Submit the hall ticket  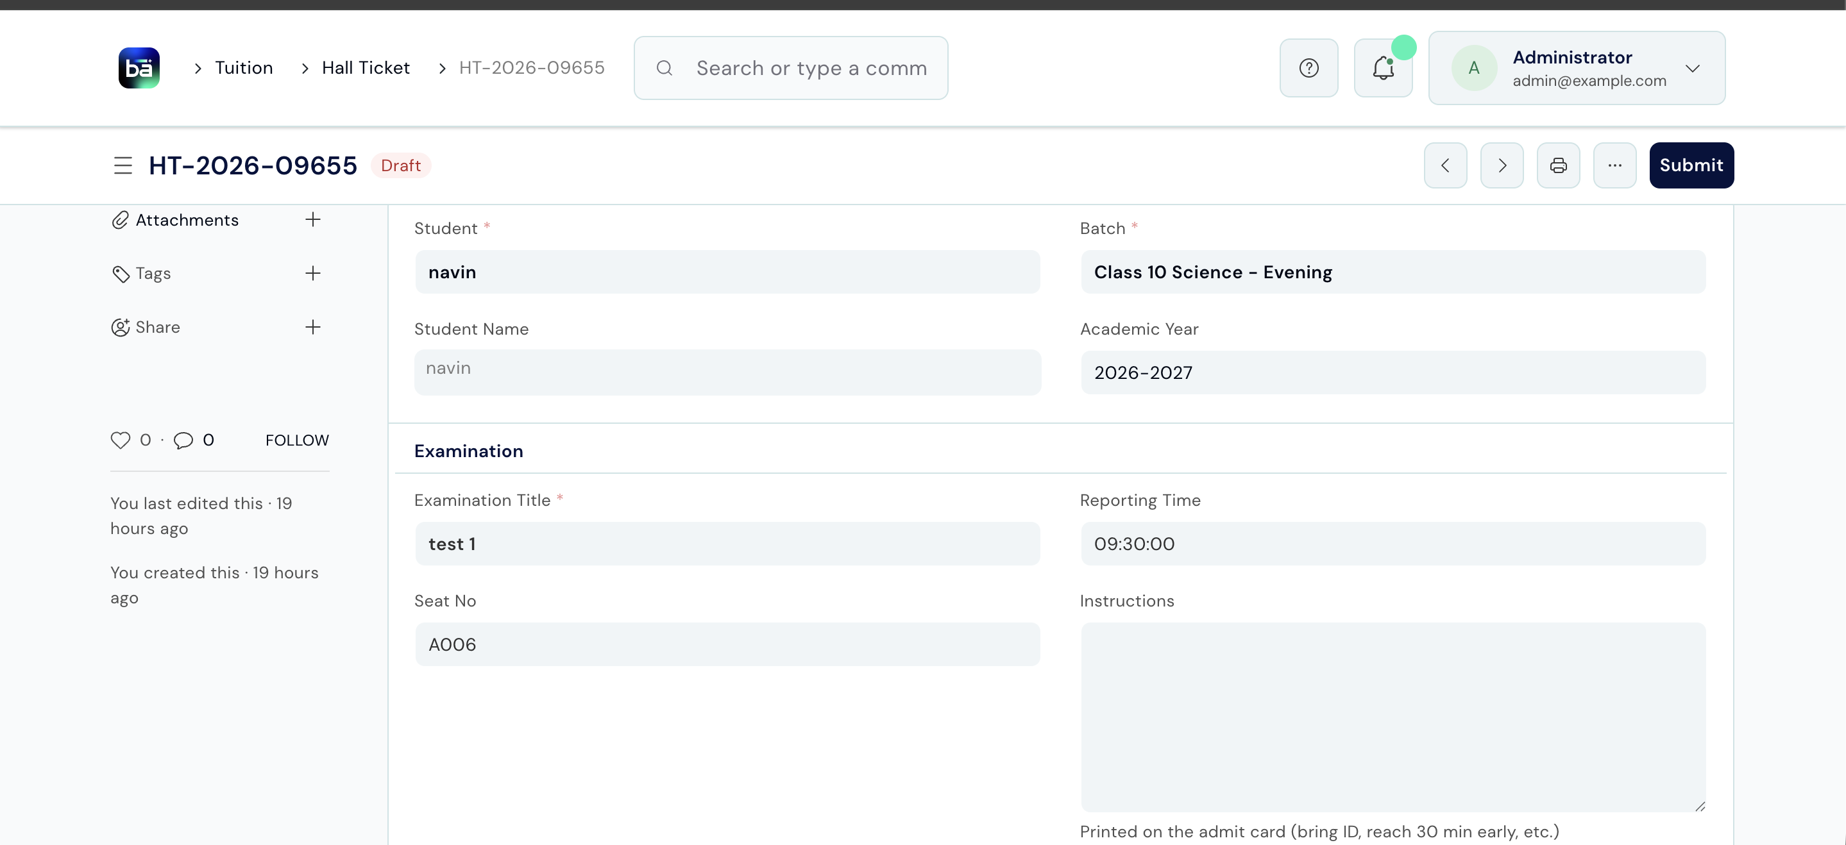1691,165
